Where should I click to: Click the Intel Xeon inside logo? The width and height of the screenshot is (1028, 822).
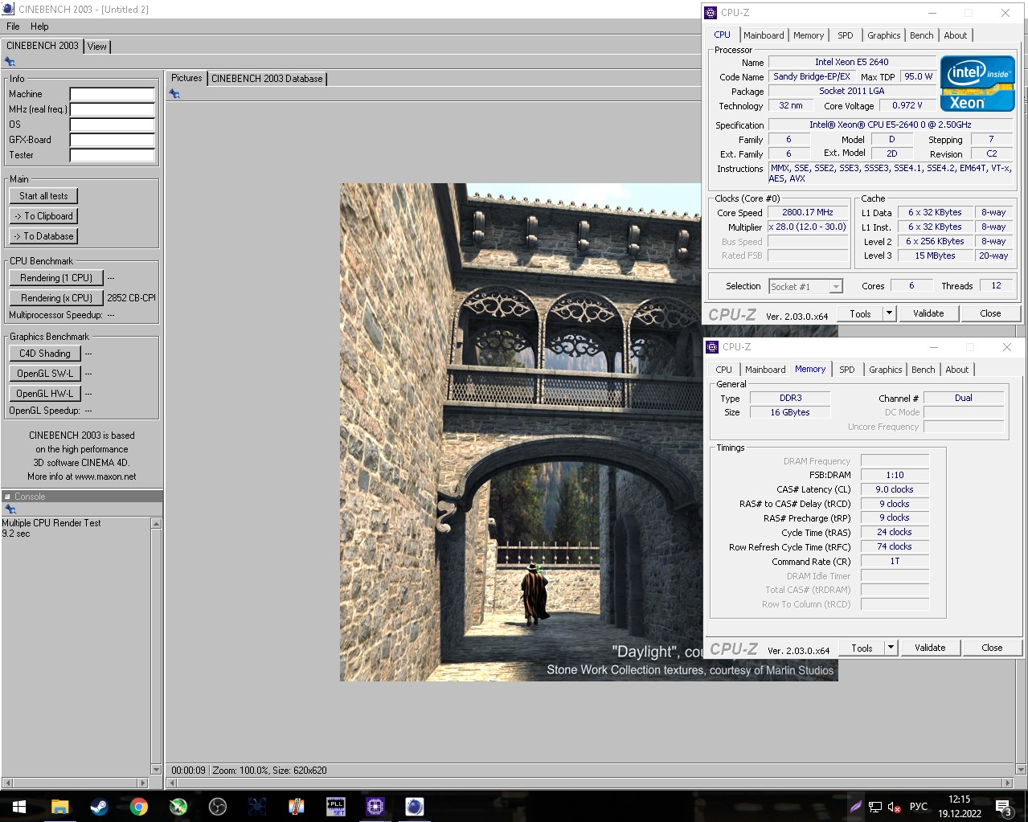click(x=977, y=83)
